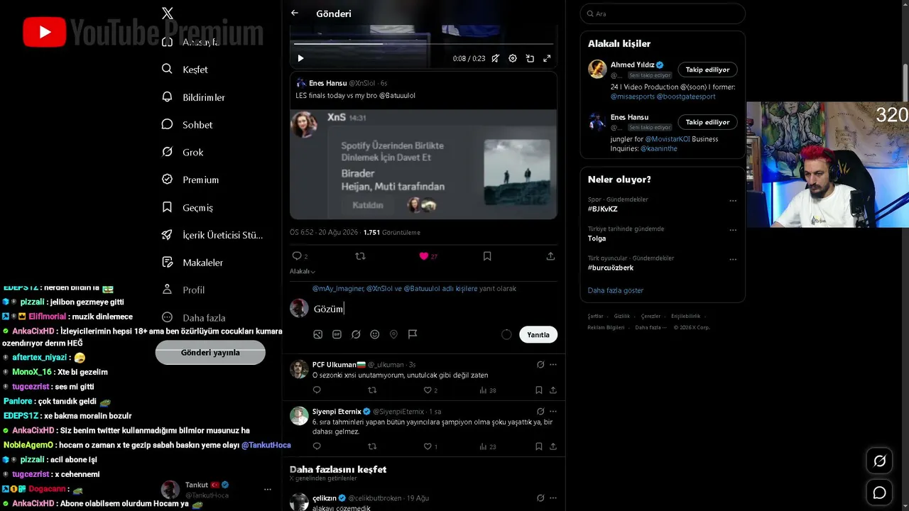Flag the reply with the flag icon
909x511 pixels.
click(x=413, y=334)
